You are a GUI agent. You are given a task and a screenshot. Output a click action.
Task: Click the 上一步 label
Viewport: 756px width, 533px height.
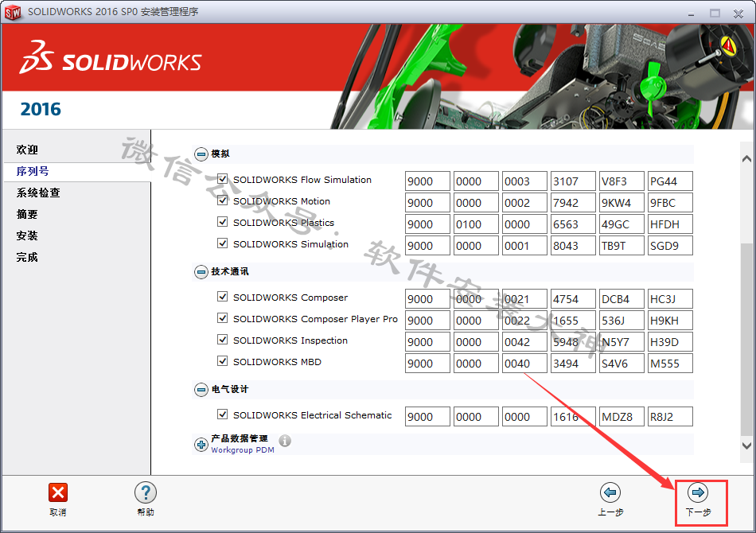(x=610, y=512)
